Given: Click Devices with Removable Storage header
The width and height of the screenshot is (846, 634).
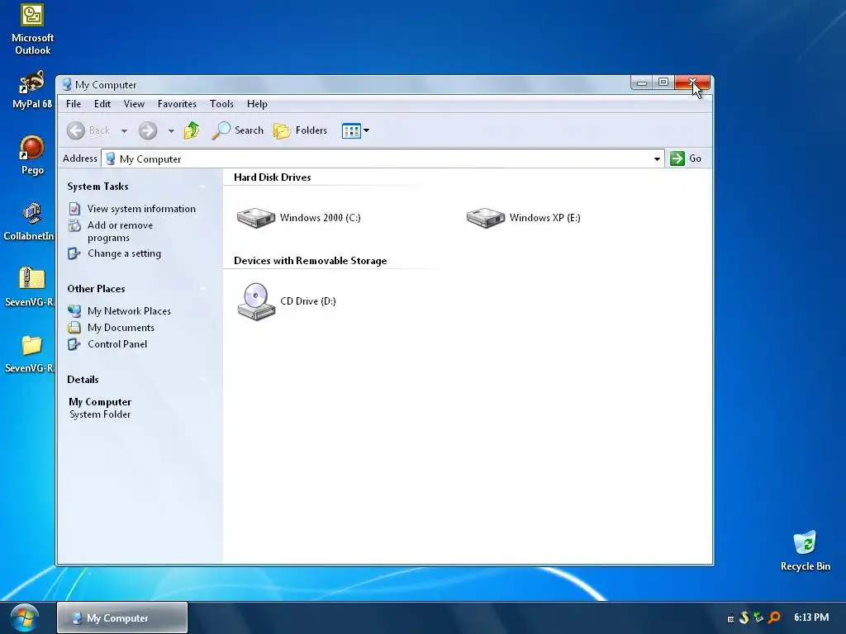Looking at the screenshot, I should pos(311,261).
